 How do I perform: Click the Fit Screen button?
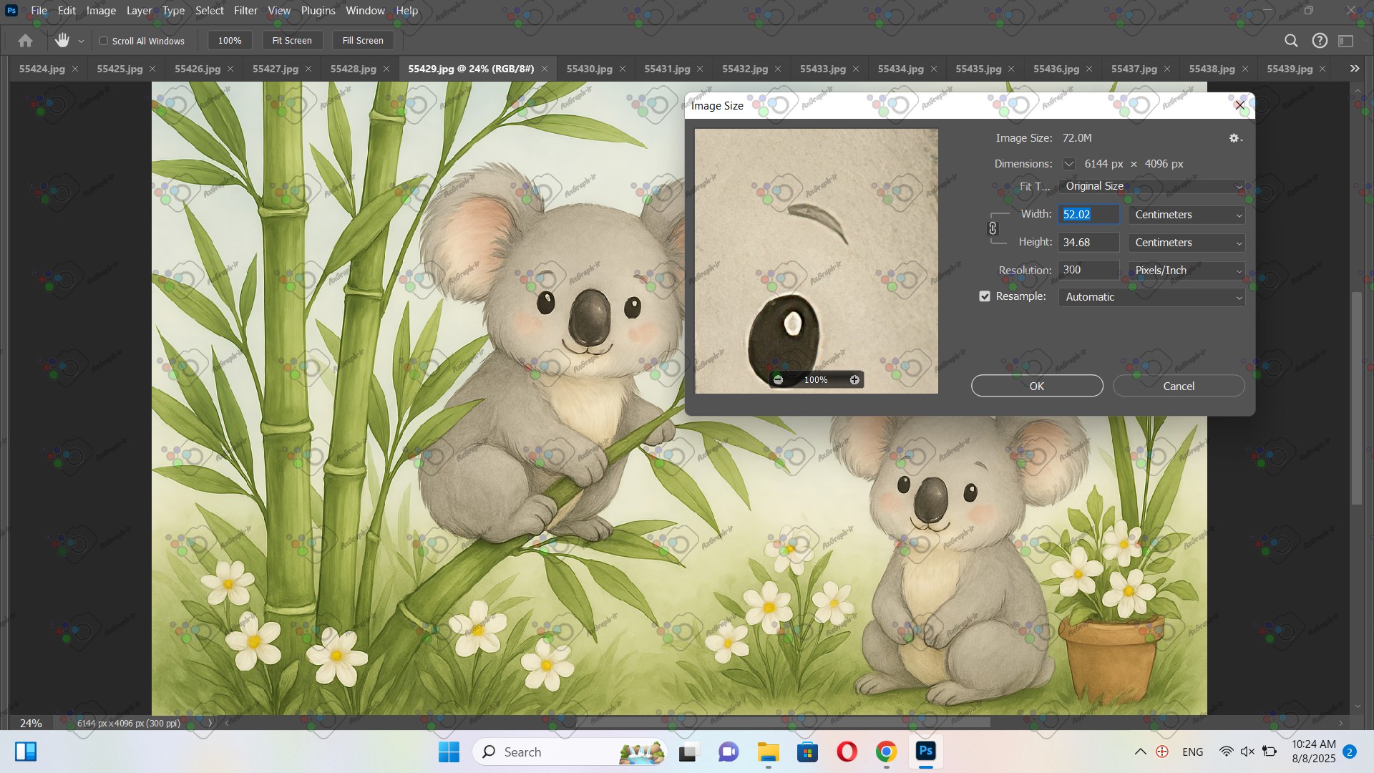(292, 41)
